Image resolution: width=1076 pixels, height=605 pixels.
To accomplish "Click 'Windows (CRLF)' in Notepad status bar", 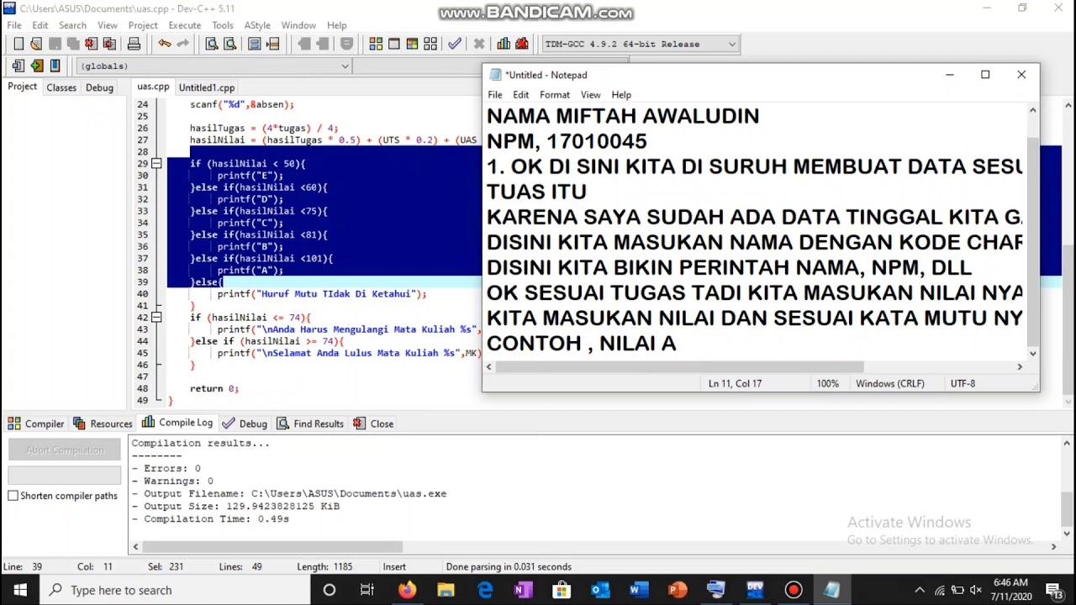I will (889, 383).
